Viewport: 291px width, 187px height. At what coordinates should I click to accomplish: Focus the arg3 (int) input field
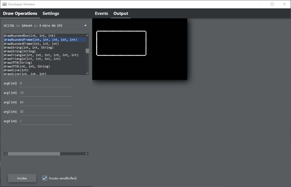coord(46,112)
